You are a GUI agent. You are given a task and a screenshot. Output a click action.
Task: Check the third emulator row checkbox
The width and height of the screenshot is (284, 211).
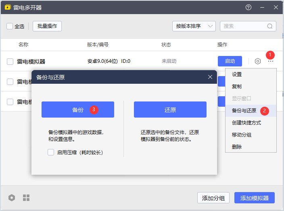pos(10,102)
